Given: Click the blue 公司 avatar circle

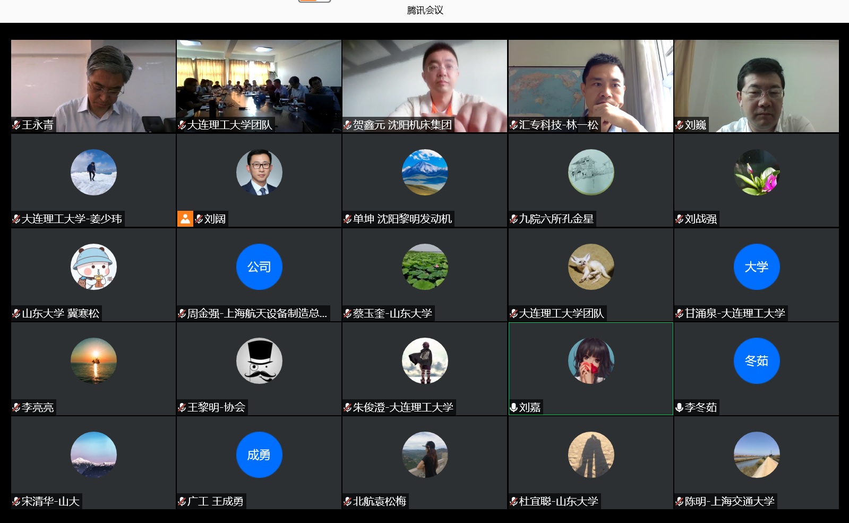Looking at the screenshot, I should tap(259, 267).
